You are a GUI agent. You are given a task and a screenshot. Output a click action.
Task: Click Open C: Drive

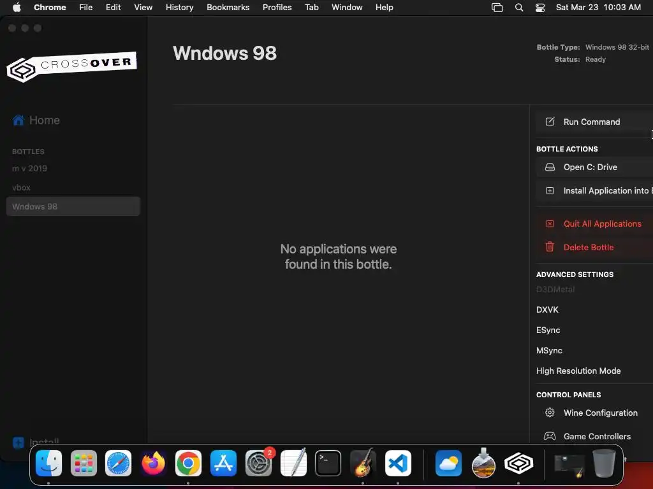(594, 167)
